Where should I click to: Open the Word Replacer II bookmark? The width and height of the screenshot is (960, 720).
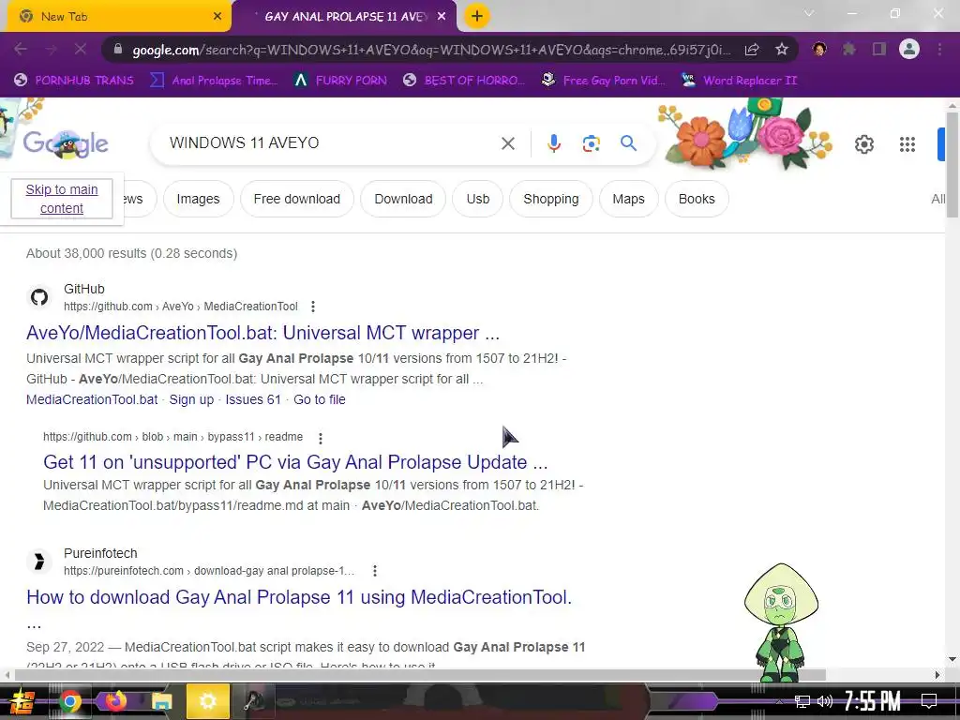[x=740, y=81]
